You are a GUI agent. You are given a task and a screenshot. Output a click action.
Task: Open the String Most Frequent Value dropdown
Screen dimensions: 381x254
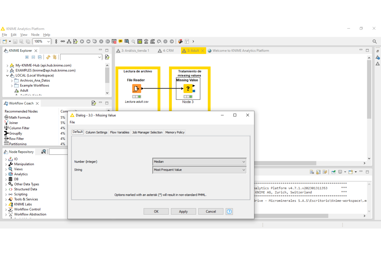coord(200,170)
